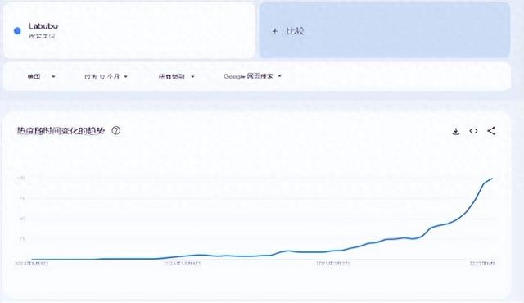The width and height of the screenshot is (524, 303).
Task: Click the search term subtitle under Labubu
Action: (42, 36)
